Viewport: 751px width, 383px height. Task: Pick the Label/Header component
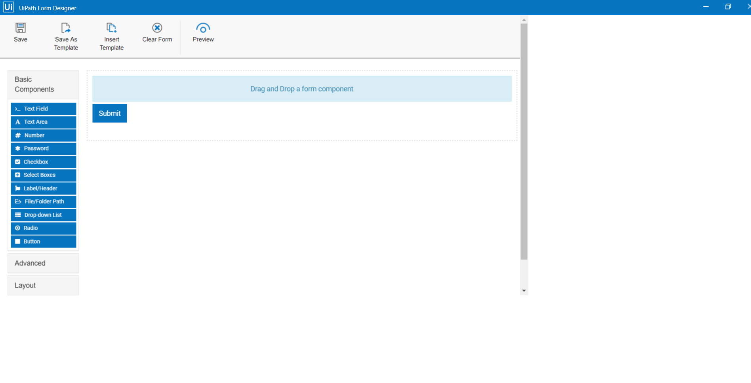44,189
